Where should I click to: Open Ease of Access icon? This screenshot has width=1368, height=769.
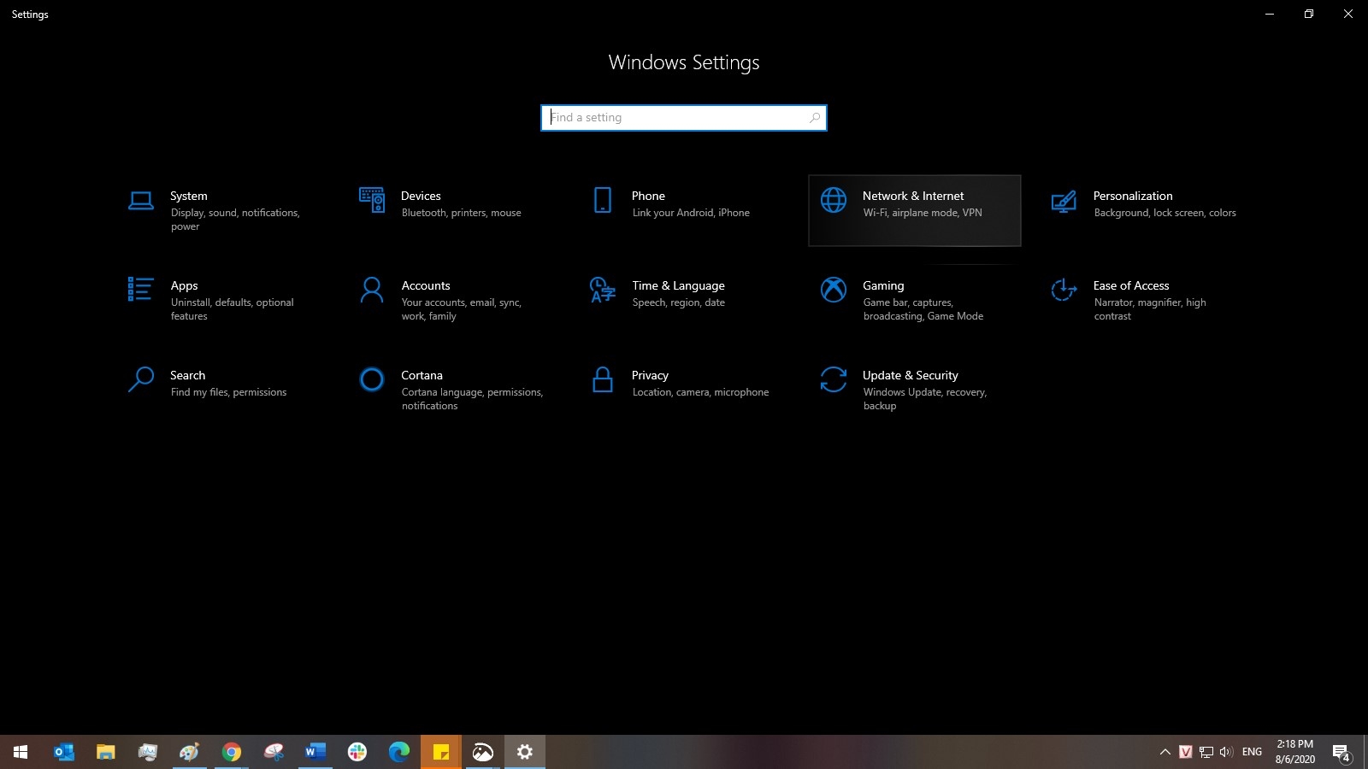coord(1064,290)
